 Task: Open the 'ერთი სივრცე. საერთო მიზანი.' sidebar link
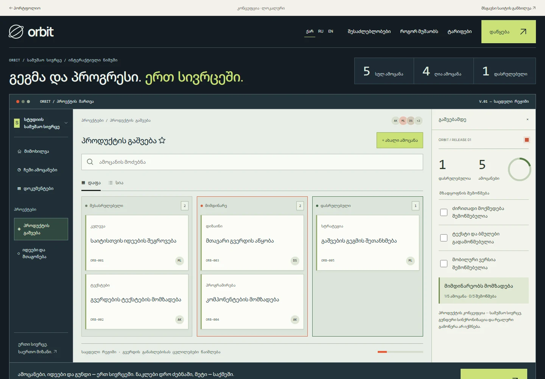tap(37, 348)
